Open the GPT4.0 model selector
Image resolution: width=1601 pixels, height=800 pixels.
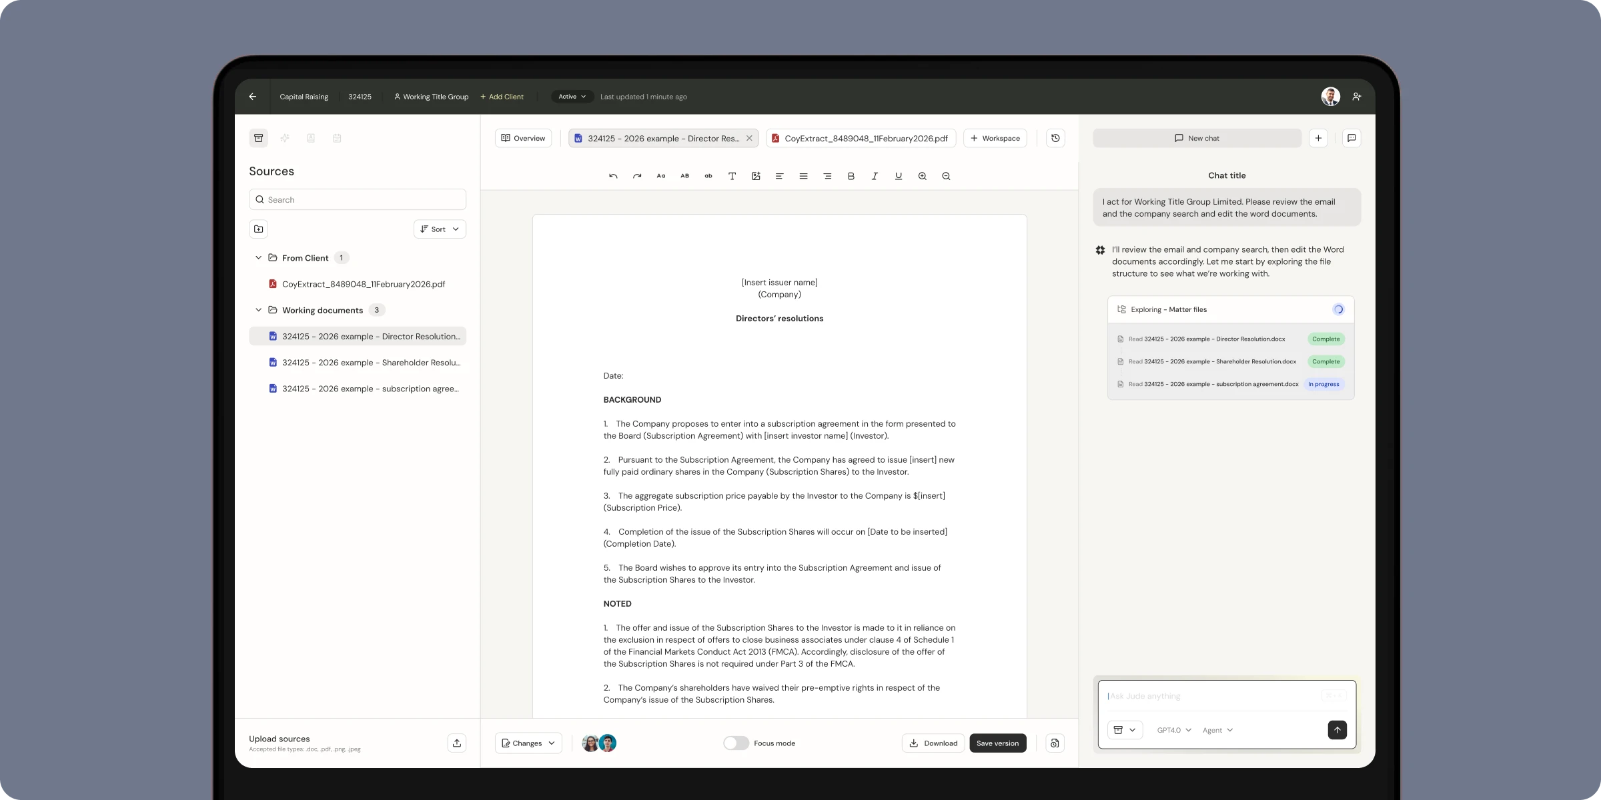[x=1174, y=730]
